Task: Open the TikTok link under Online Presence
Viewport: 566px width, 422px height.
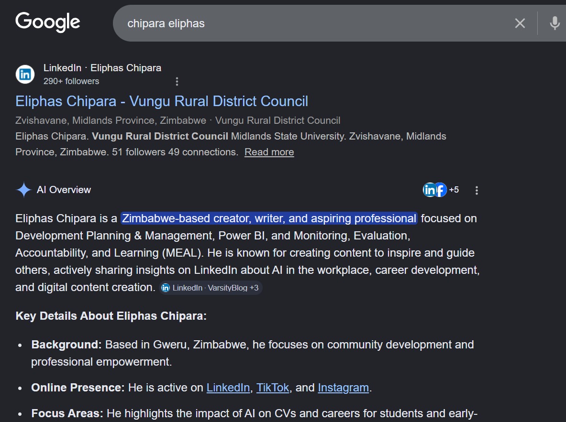Action: (273, 388)
